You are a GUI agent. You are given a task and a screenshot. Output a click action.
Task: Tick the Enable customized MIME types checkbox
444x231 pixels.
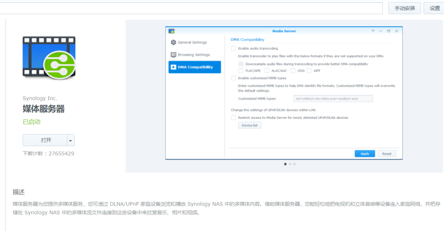[x=234, y=78]
